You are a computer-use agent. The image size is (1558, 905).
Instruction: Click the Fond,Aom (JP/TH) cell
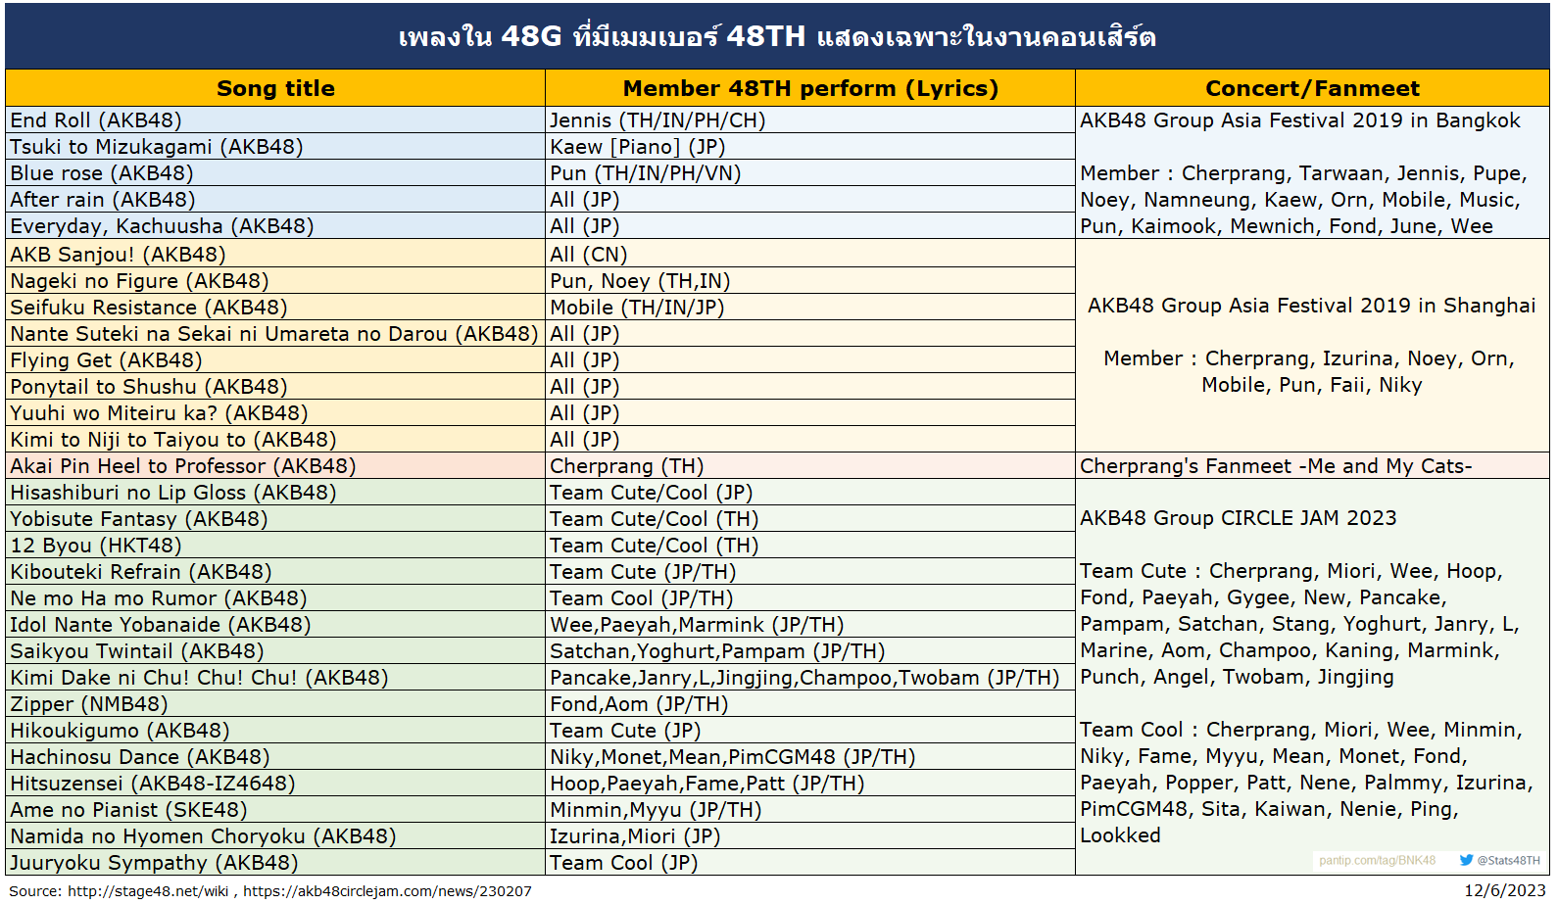click(x=810, y=704)
